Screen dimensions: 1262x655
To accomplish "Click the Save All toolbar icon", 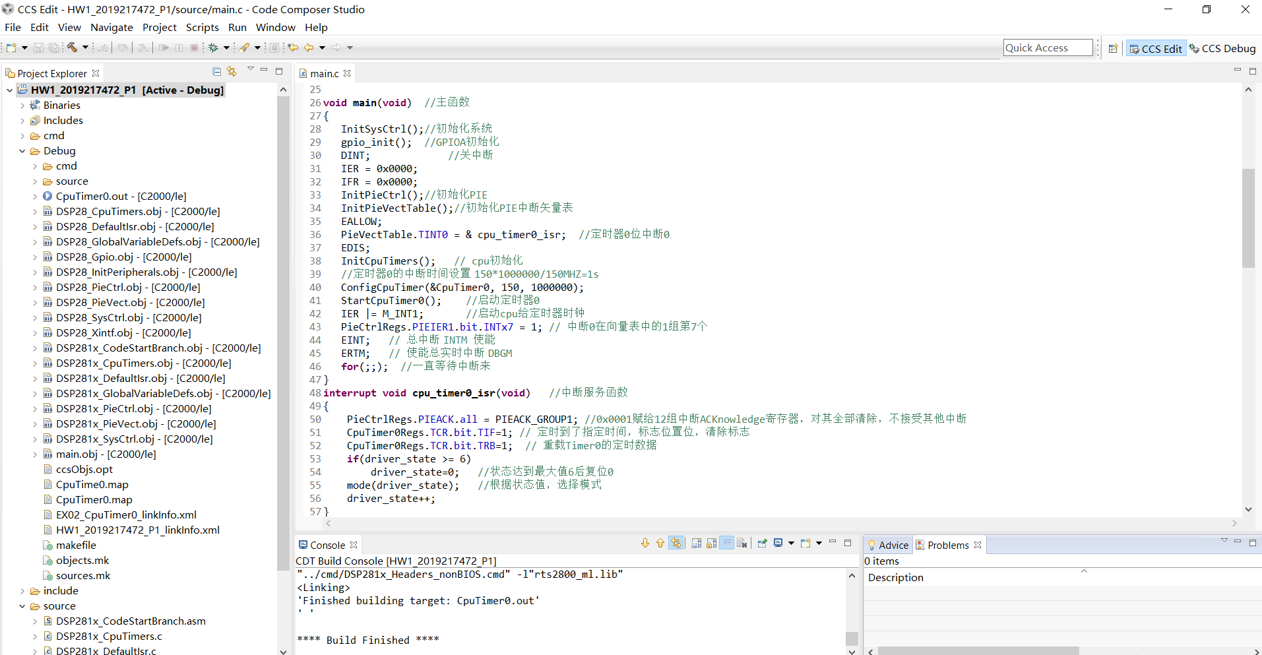I will tap(54, 47).
